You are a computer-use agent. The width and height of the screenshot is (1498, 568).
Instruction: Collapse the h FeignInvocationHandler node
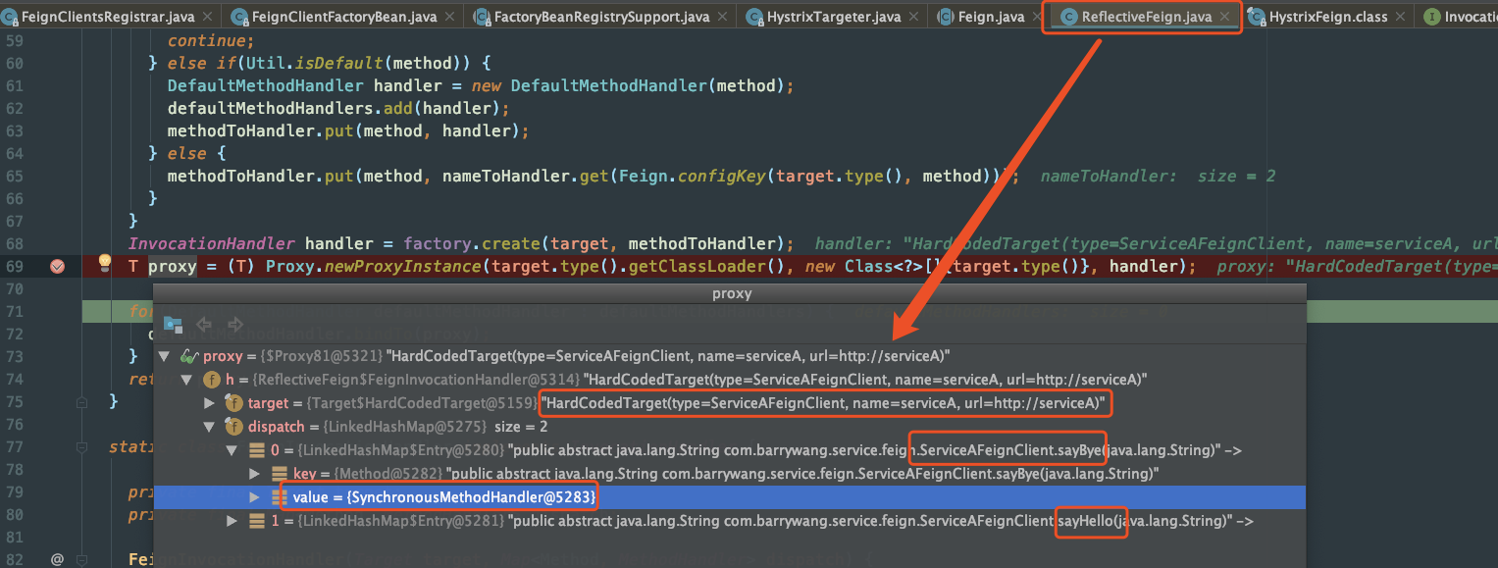(x=186, y=380)
